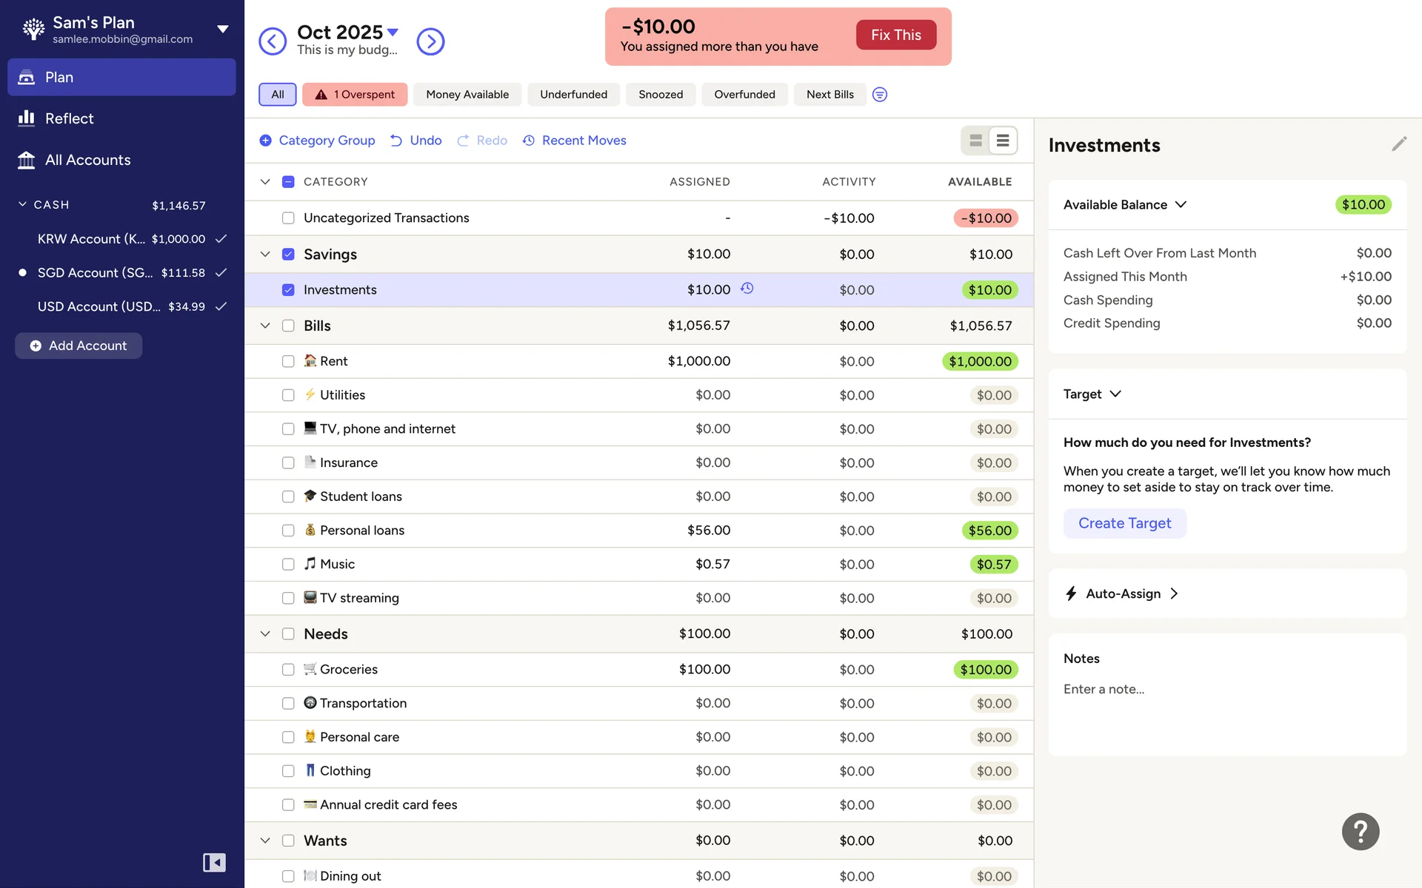The image size is (1422, 888).
Task: Filter by Underfunded tab
Action: [x=573, y=95]
